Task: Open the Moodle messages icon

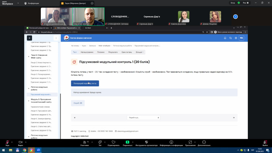Action: tap(231, 38)
